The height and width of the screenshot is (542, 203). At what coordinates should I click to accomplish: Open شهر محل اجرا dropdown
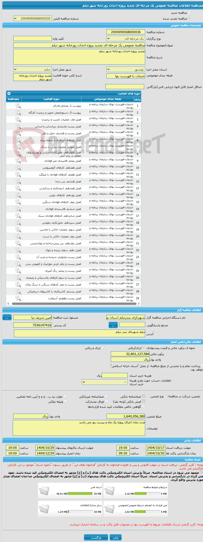(32, 70)
